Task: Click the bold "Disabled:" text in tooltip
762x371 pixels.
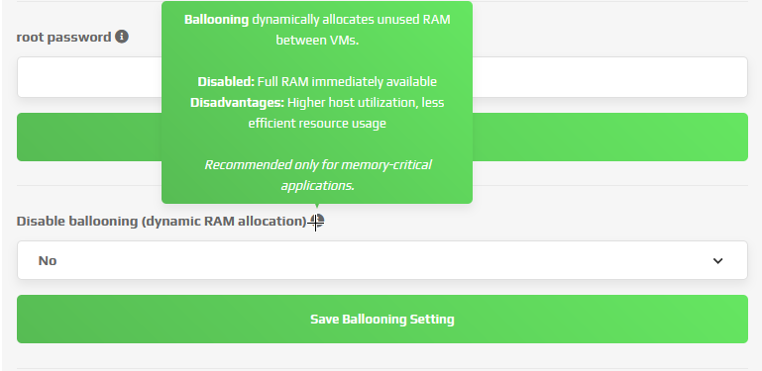Action: [x=226, y=81]
